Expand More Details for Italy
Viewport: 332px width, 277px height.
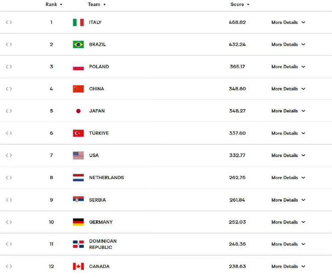tap(288, 23)
